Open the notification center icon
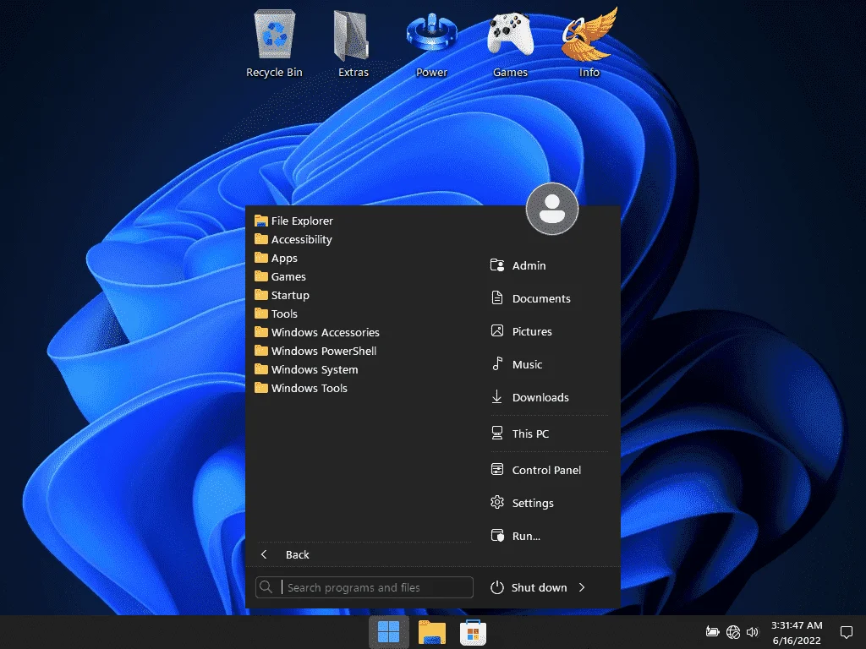866x649 pixels. (846, 632)
